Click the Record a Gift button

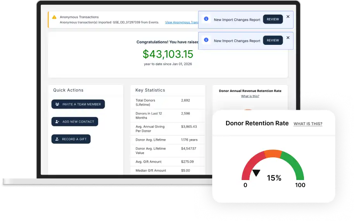[x=71, y=139]
